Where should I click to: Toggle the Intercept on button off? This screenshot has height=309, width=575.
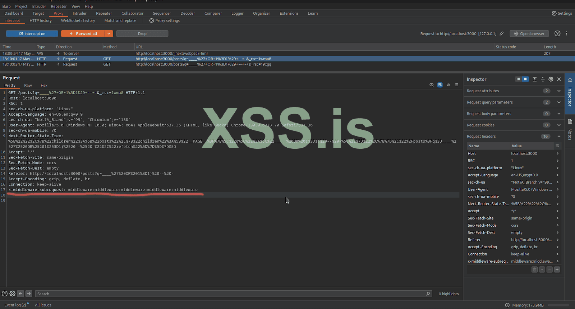click(x=32, y=34)
